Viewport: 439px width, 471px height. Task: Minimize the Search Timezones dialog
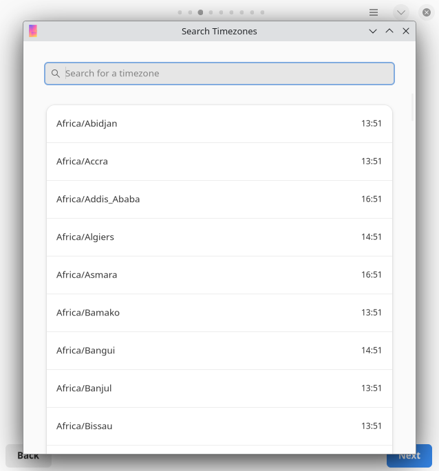[x=373, y=31]
